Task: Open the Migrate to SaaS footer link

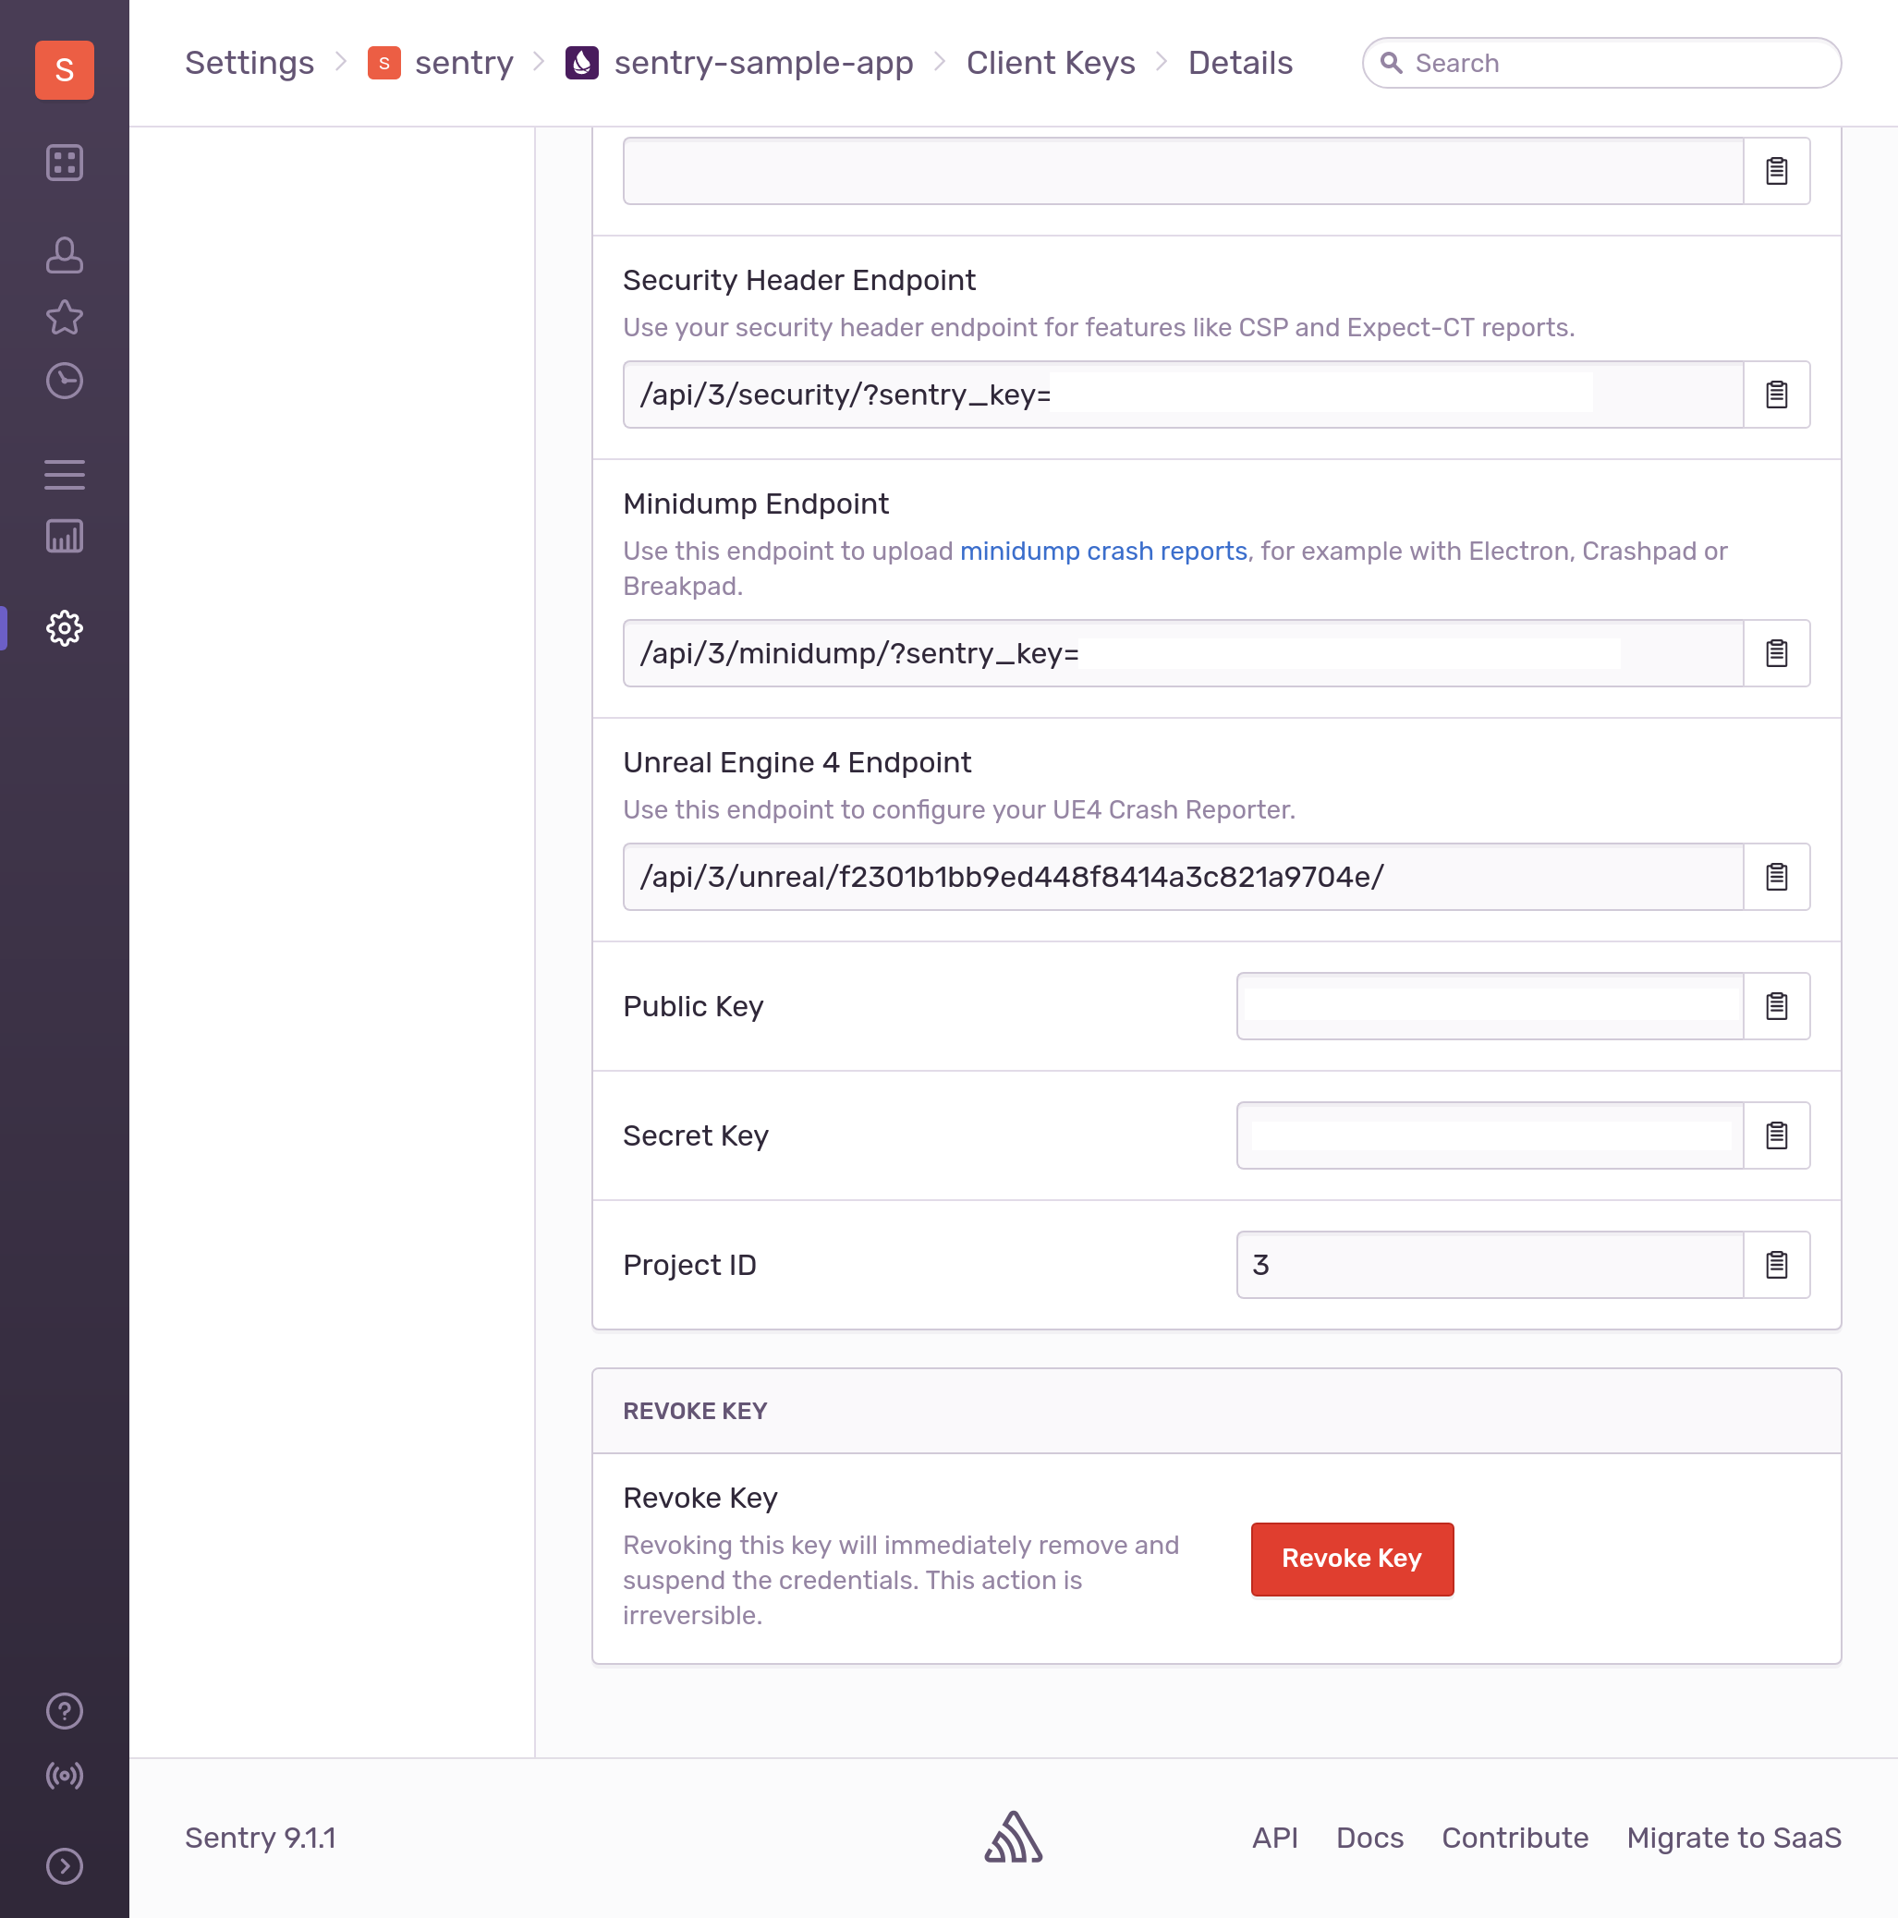Action: [x=1734, y=1838]
